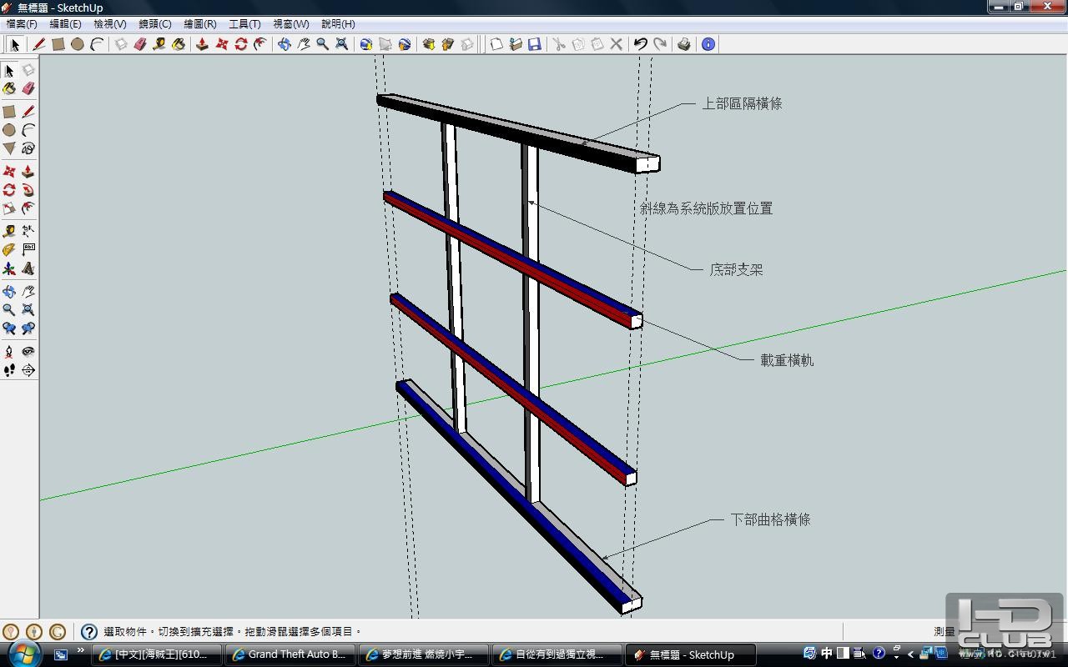The height and width of the screenshot is (667, 1068).
Task: Open Model Info blue icon
Action: (708, 44)
